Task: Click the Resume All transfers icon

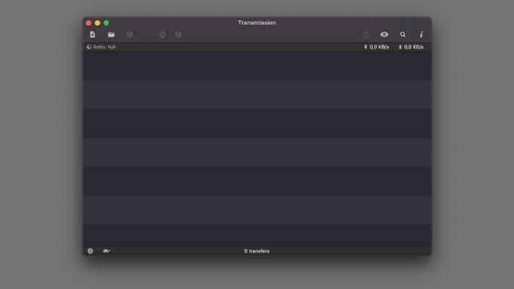Action: pos(178,35)
